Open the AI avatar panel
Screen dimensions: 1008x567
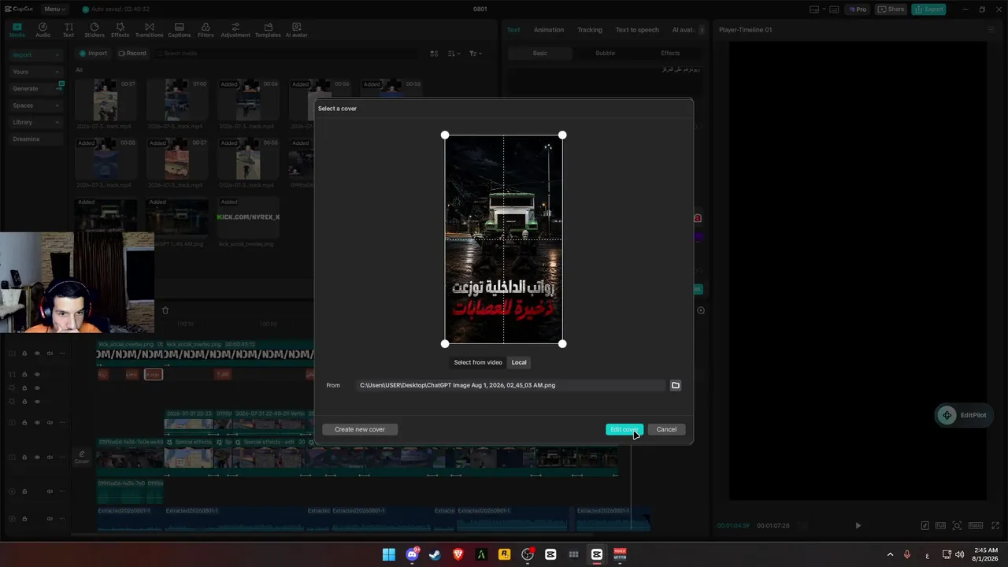(296, 30)
